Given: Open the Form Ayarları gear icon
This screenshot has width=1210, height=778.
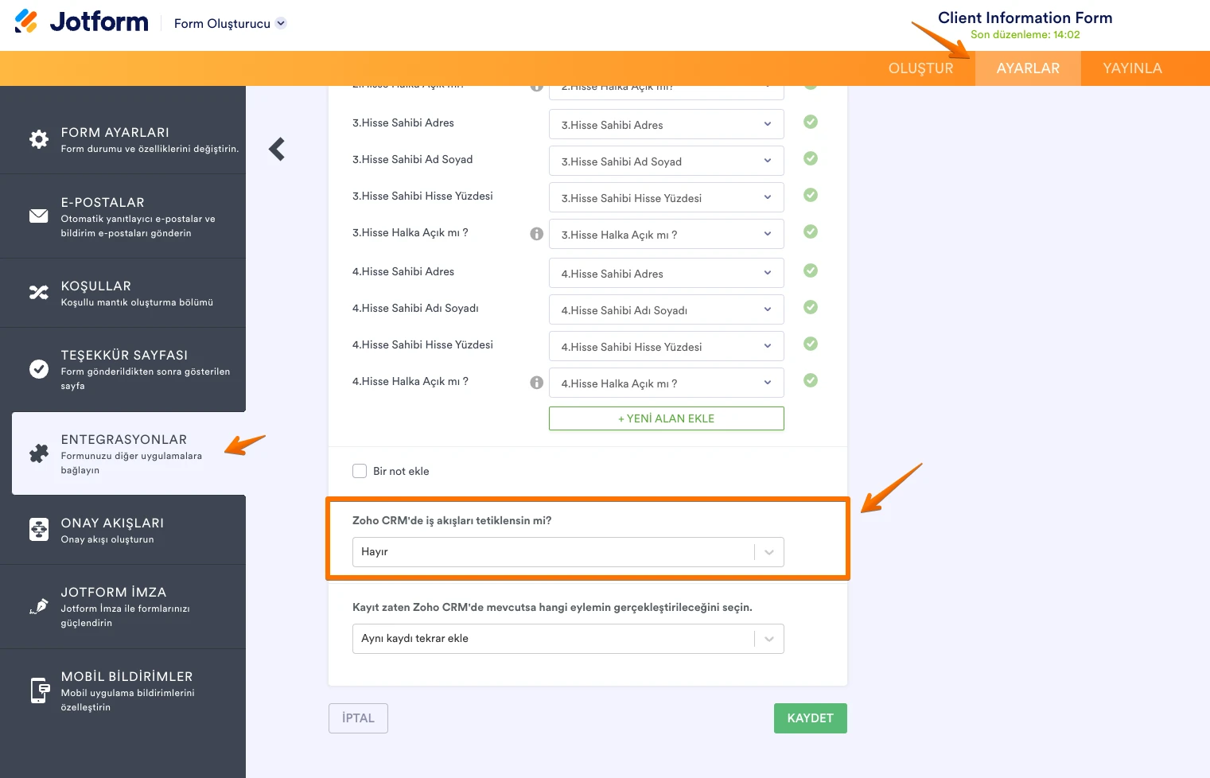Looking at the screenshot, I should tap(39, 138).
